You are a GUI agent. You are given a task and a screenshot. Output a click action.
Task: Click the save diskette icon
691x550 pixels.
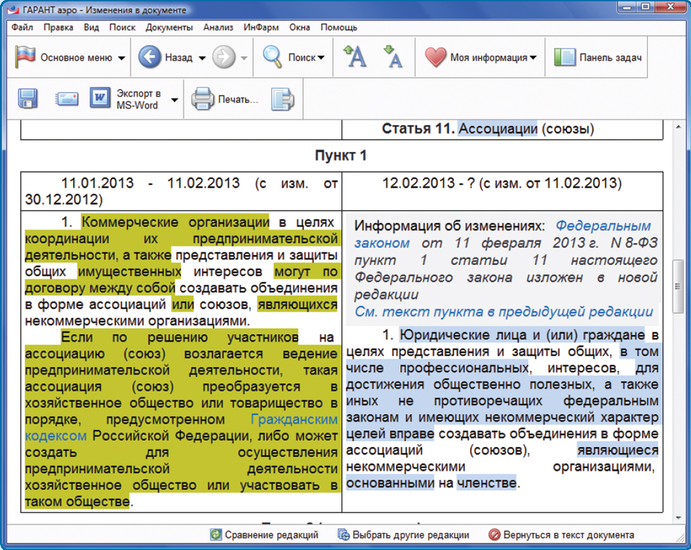tap(28, 98)
